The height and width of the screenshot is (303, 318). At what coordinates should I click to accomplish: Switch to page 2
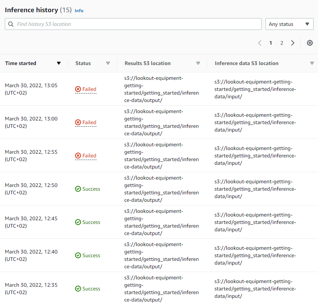tap(282, 43)
